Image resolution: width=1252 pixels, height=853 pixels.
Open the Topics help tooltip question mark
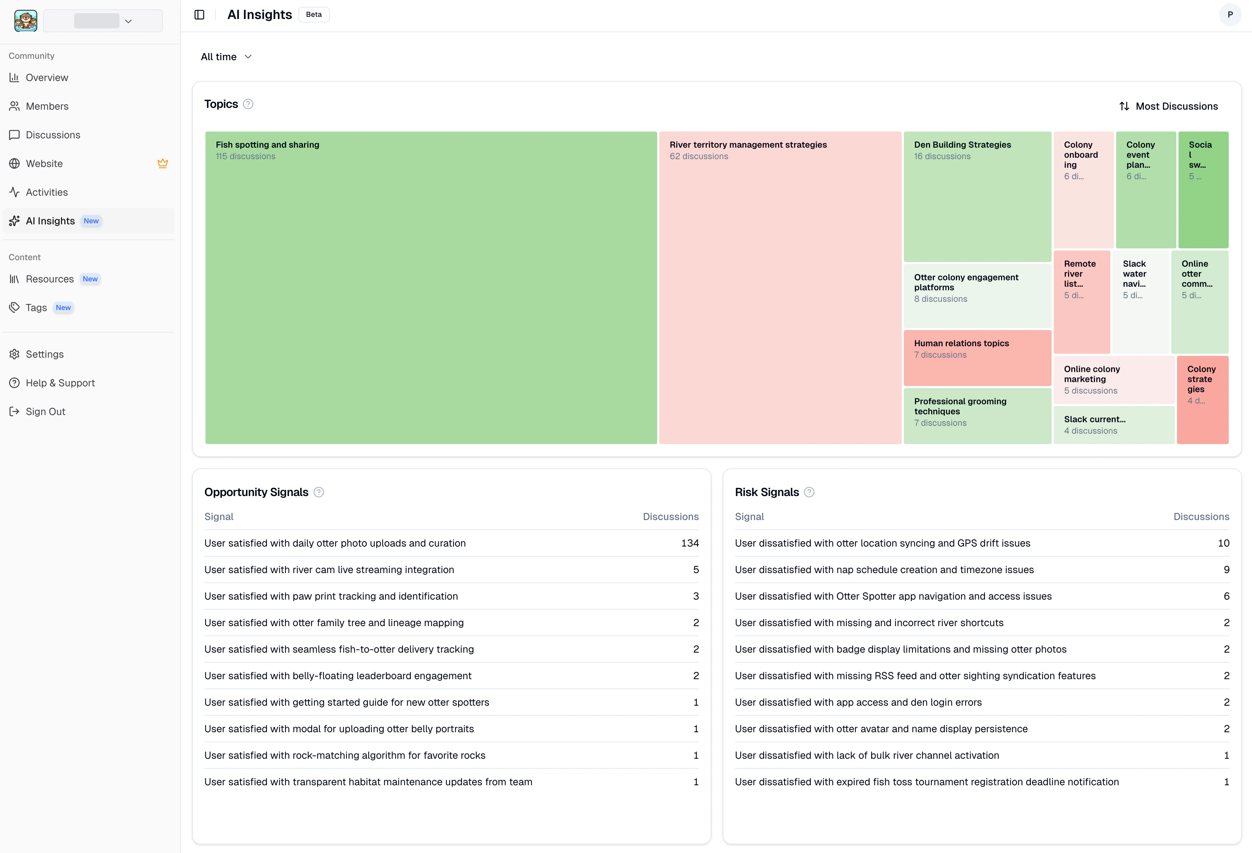[248, 104]
